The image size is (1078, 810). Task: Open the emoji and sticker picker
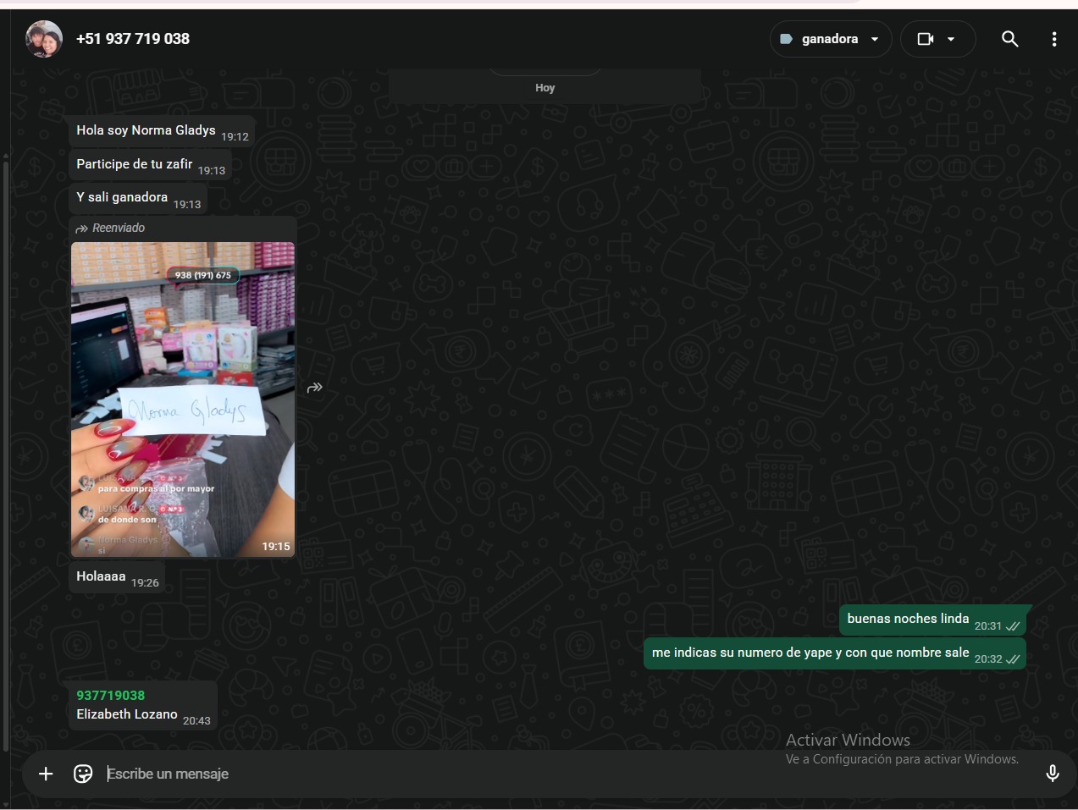pos(83,774)
